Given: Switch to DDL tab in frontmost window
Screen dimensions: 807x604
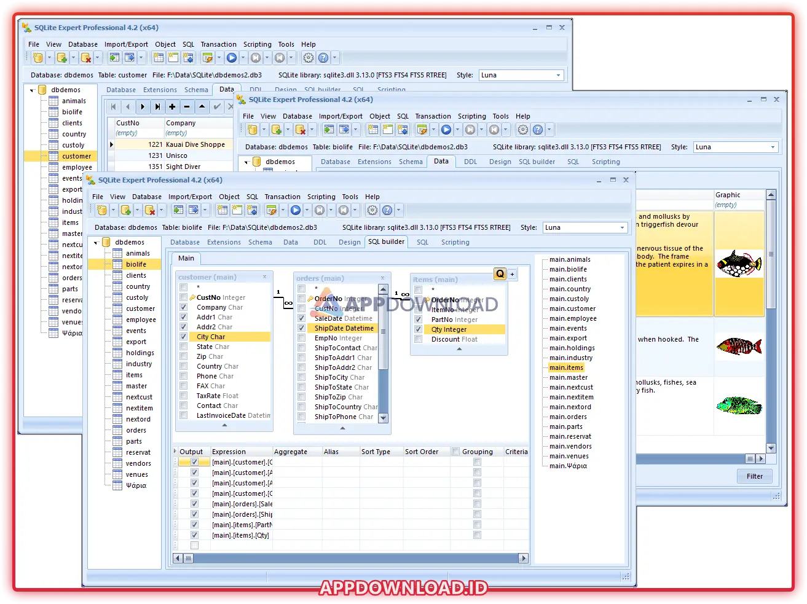Looking at the screenshot, I should [x=320, y=242].
